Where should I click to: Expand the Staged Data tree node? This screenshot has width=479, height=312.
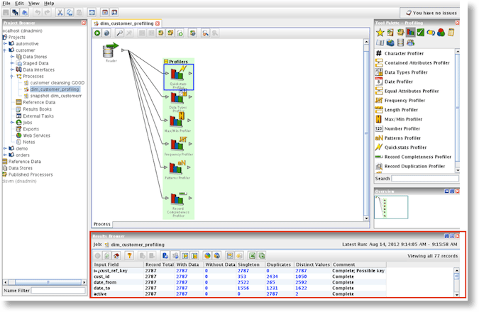[x=12, y=63]
